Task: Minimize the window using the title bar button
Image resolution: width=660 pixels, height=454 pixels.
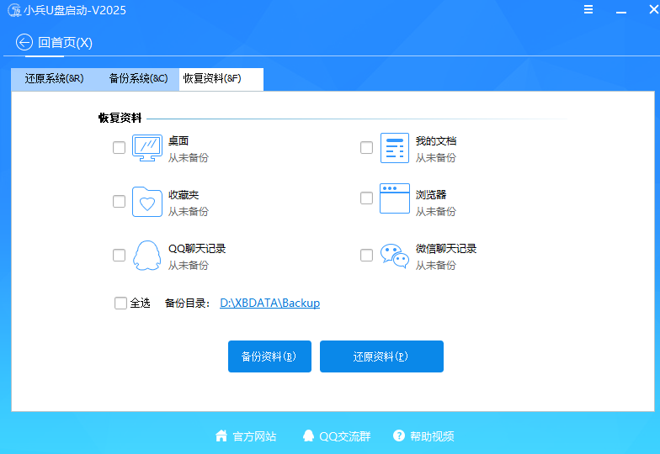Action: (x=621, y=13)
